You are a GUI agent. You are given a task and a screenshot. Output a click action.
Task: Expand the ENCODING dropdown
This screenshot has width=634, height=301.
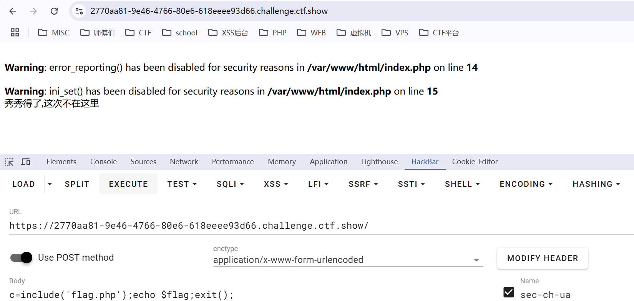tap(526, 184)
